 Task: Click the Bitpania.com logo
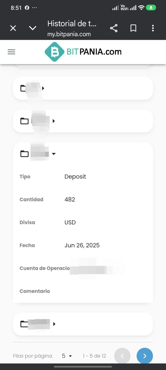(x=83, y=52)
